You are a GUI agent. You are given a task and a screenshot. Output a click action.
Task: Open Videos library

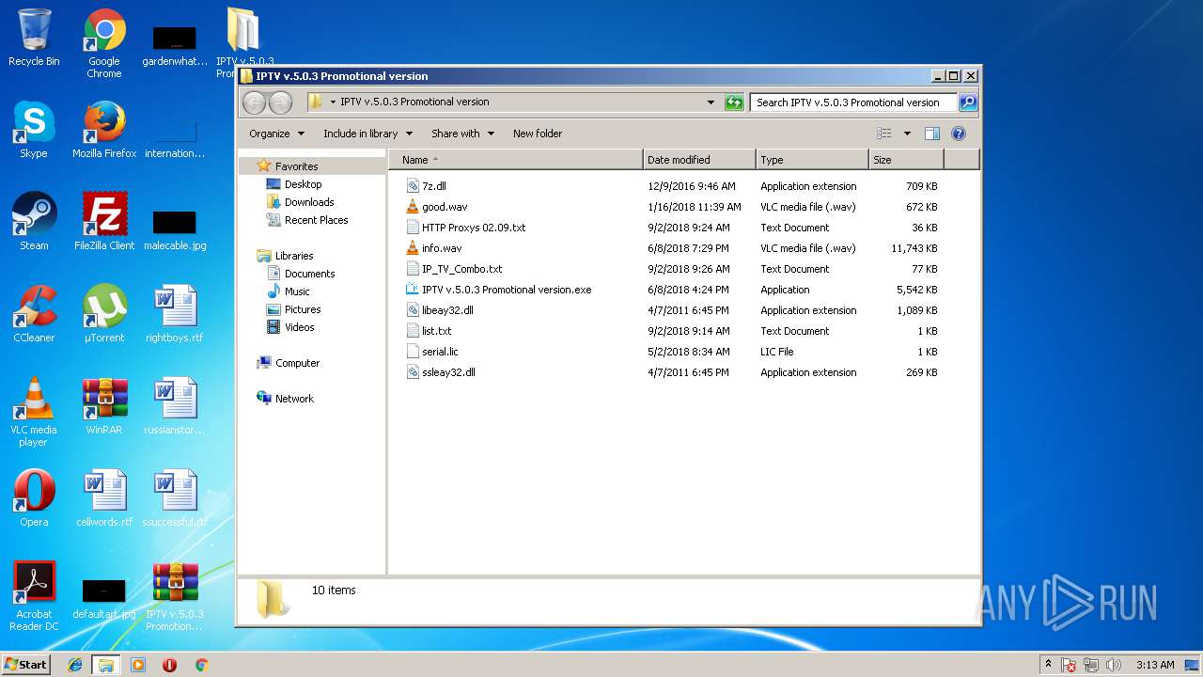pos(299,327)
